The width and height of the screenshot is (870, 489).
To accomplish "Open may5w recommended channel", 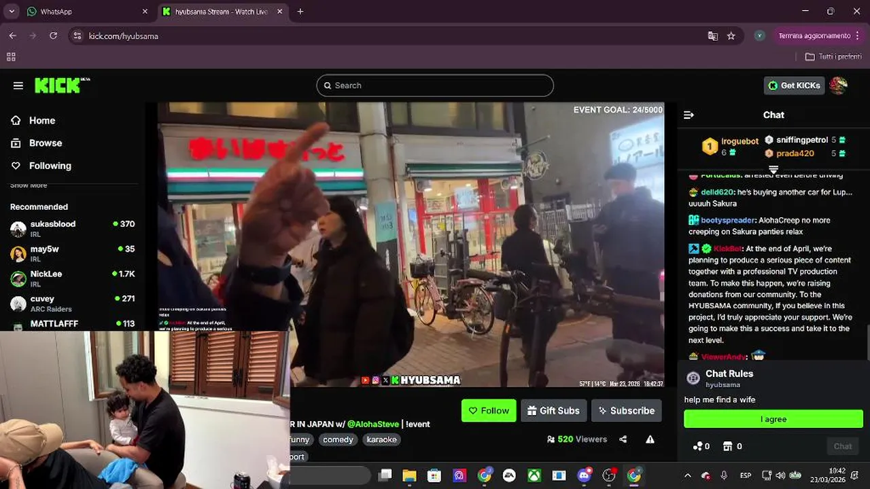I will point(73,254).
